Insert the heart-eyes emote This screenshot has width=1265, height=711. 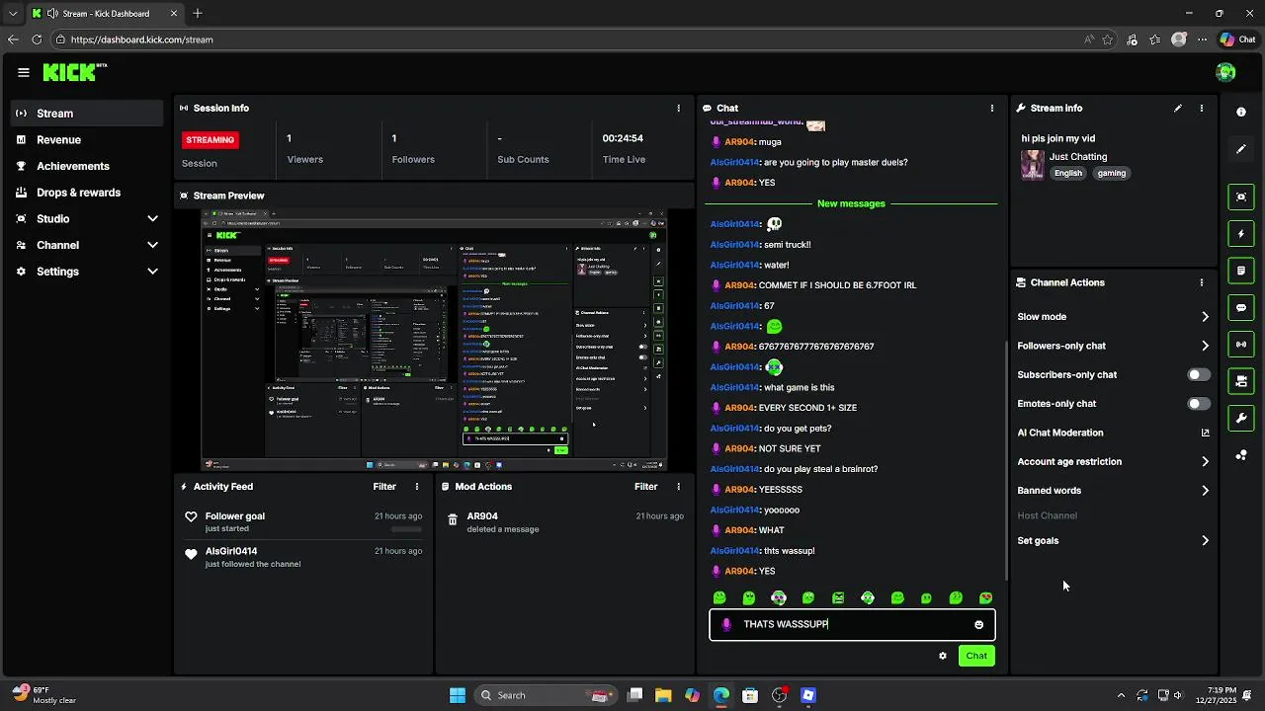coord(985,597)
